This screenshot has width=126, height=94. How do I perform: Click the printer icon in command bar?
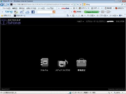[82, 15]
